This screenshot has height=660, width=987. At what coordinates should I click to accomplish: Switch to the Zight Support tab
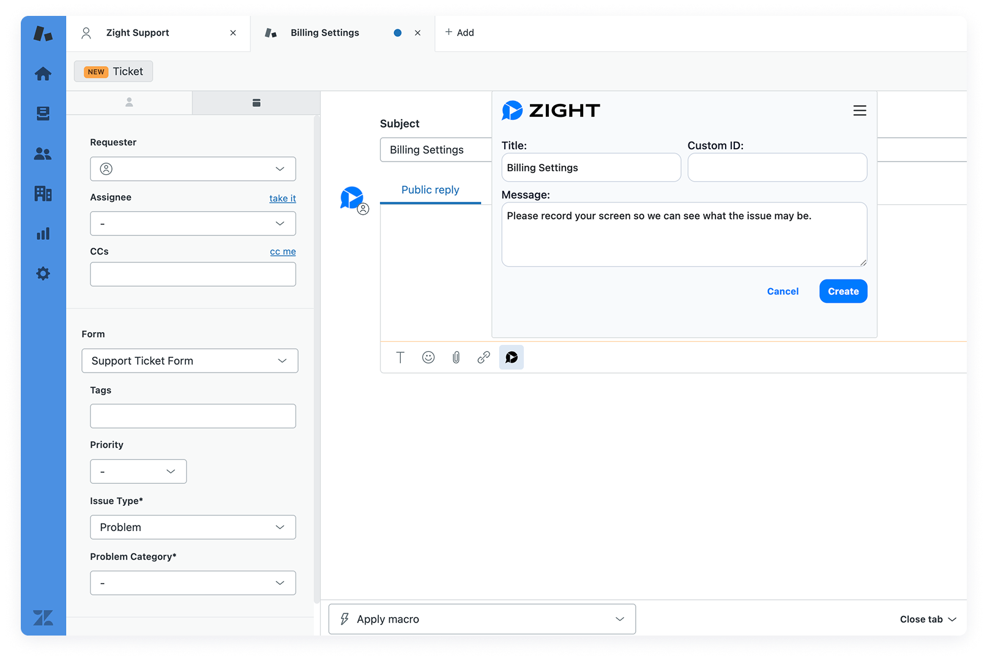[138, 33]
